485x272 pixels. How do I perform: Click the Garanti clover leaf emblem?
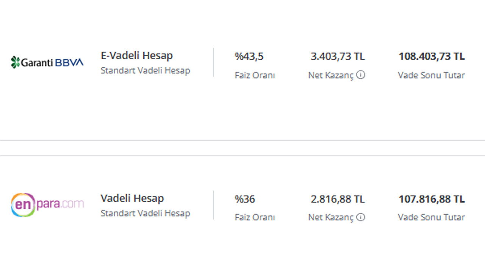pos(15,62)
